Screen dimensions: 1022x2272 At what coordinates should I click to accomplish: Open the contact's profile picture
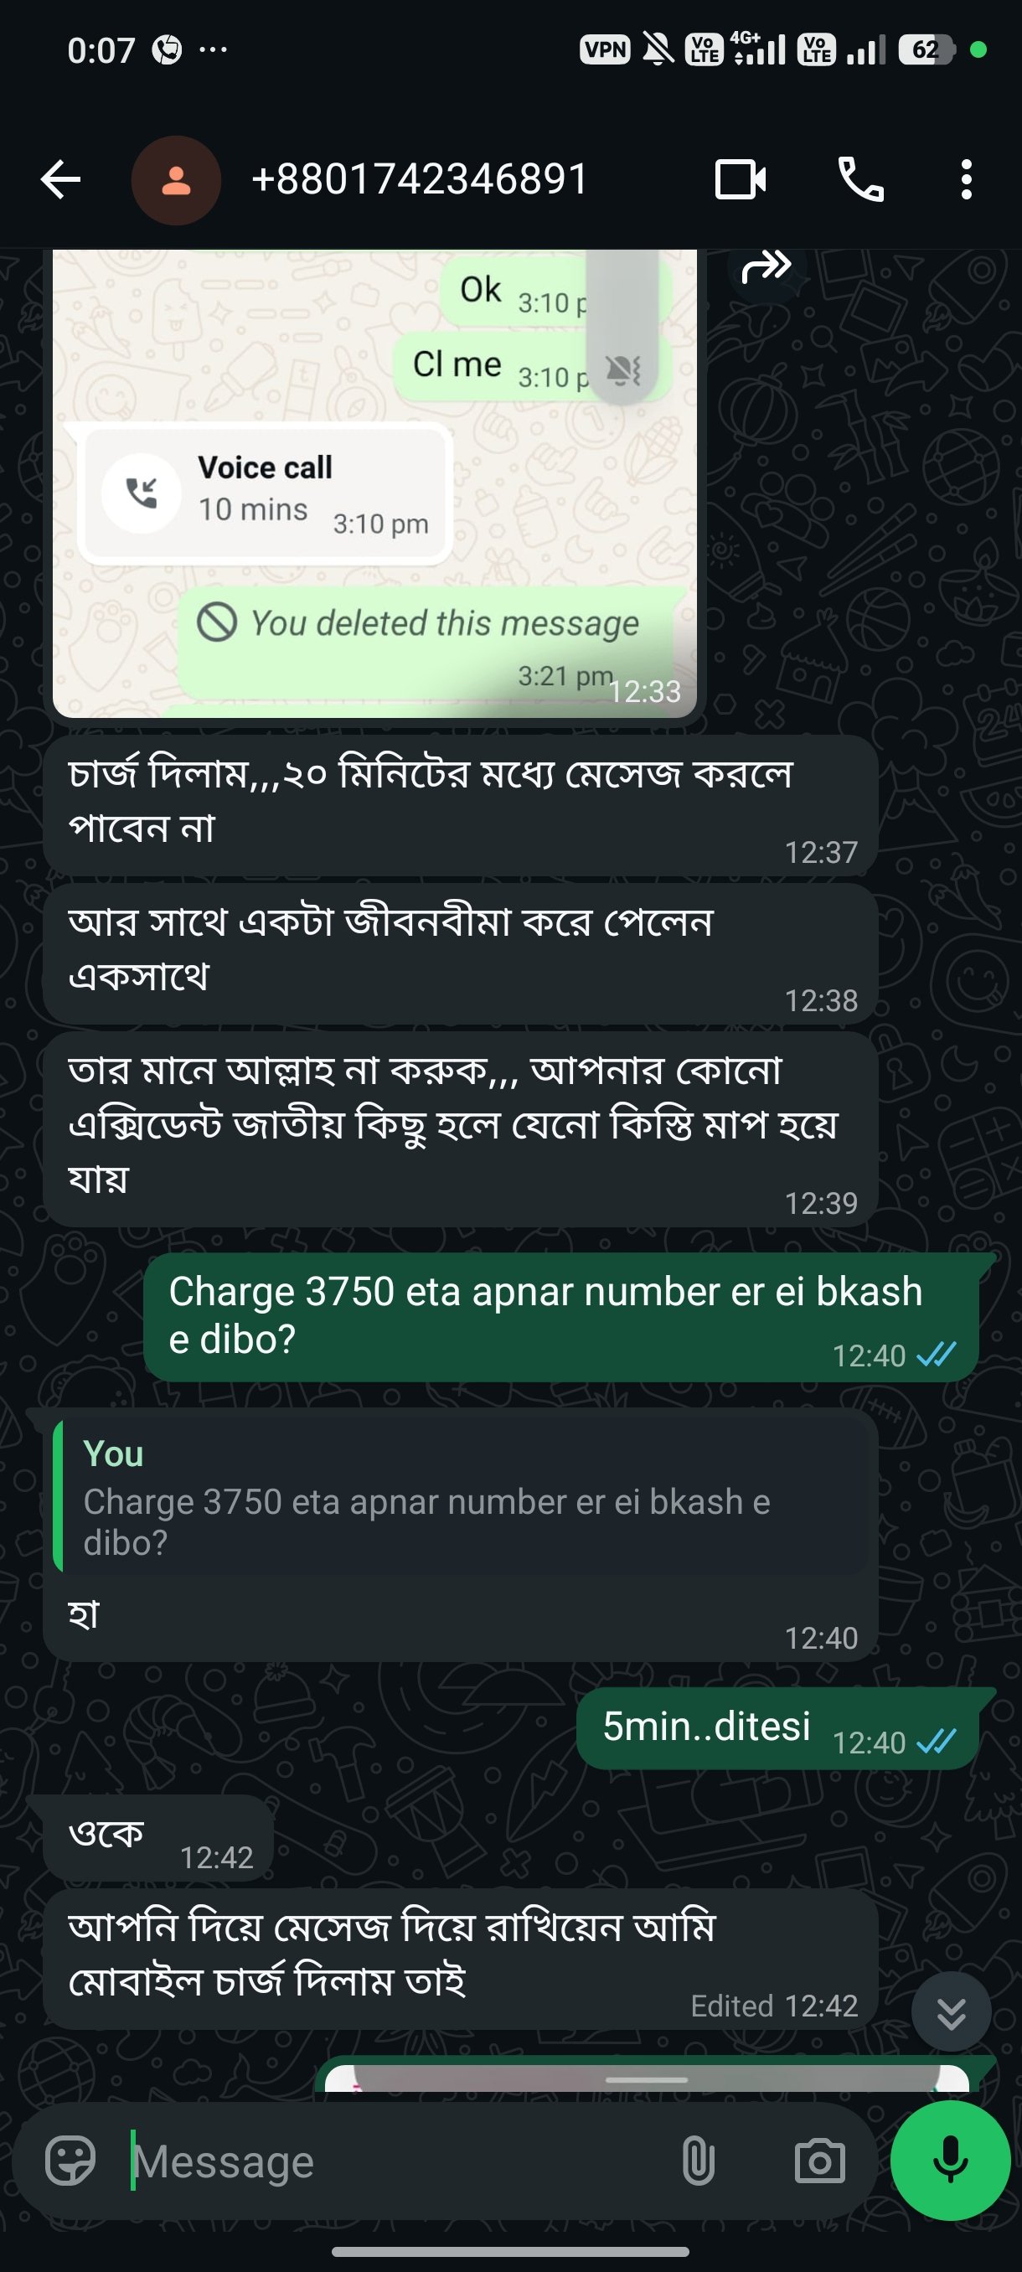click(178, 178)
